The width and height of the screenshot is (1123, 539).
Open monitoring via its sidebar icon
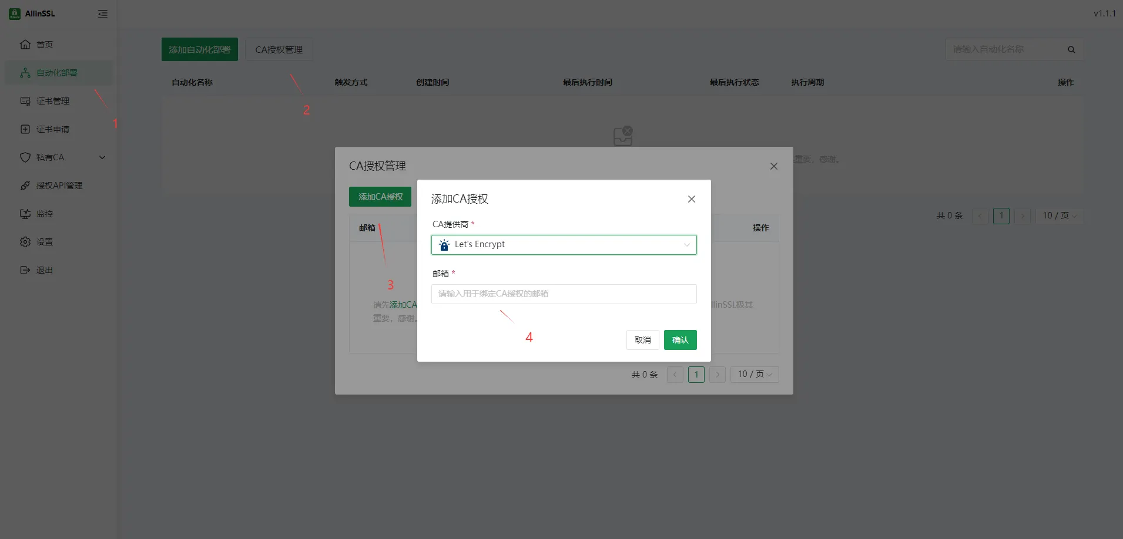pyautogui.click(x=25, y=214)
